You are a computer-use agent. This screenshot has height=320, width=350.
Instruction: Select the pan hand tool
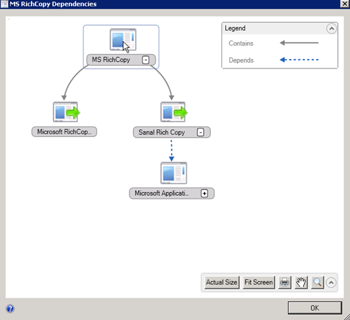pos(301,283)
